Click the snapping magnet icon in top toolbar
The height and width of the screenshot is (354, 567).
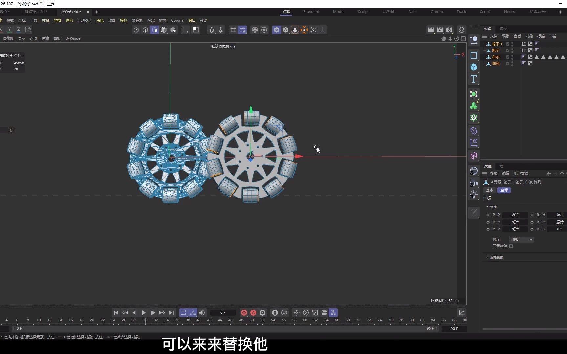(212, 30)
